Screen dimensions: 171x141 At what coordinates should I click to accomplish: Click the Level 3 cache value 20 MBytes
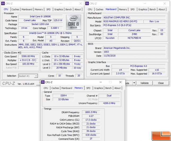click(62, 68)
